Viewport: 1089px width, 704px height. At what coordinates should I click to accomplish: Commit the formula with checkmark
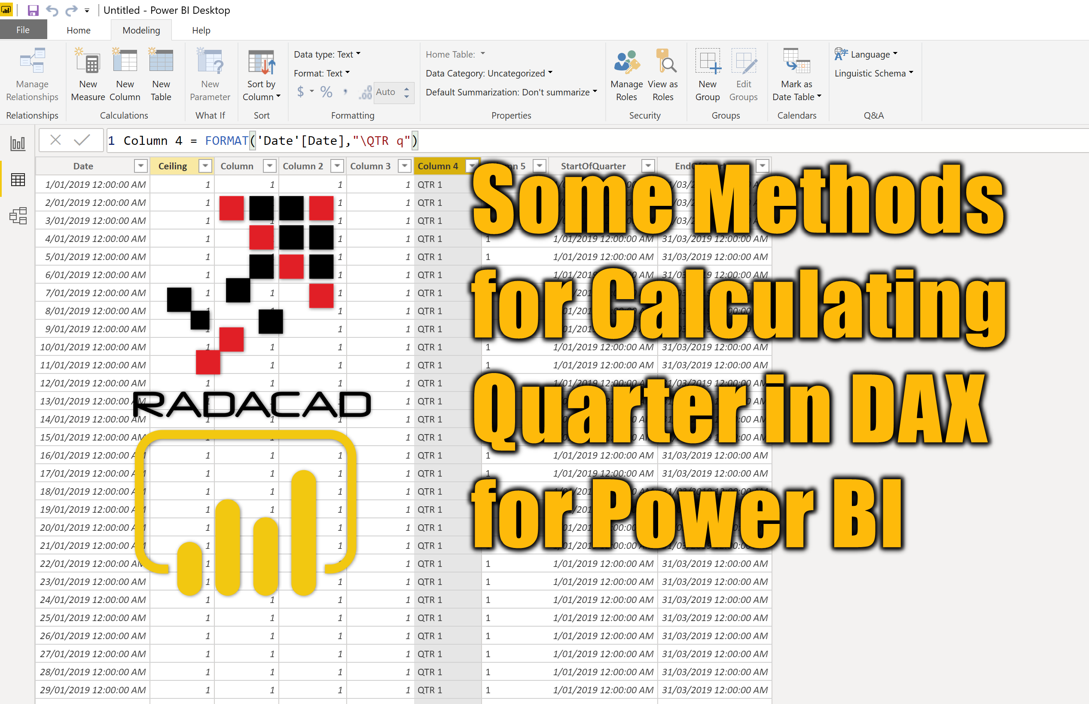pyautogui.click(x=82, y=140)
